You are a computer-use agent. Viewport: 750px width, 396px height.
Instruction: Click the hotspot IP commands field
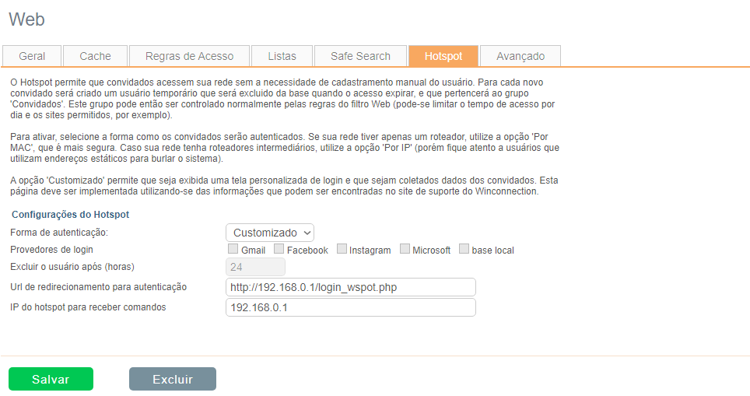click(350, 307)
